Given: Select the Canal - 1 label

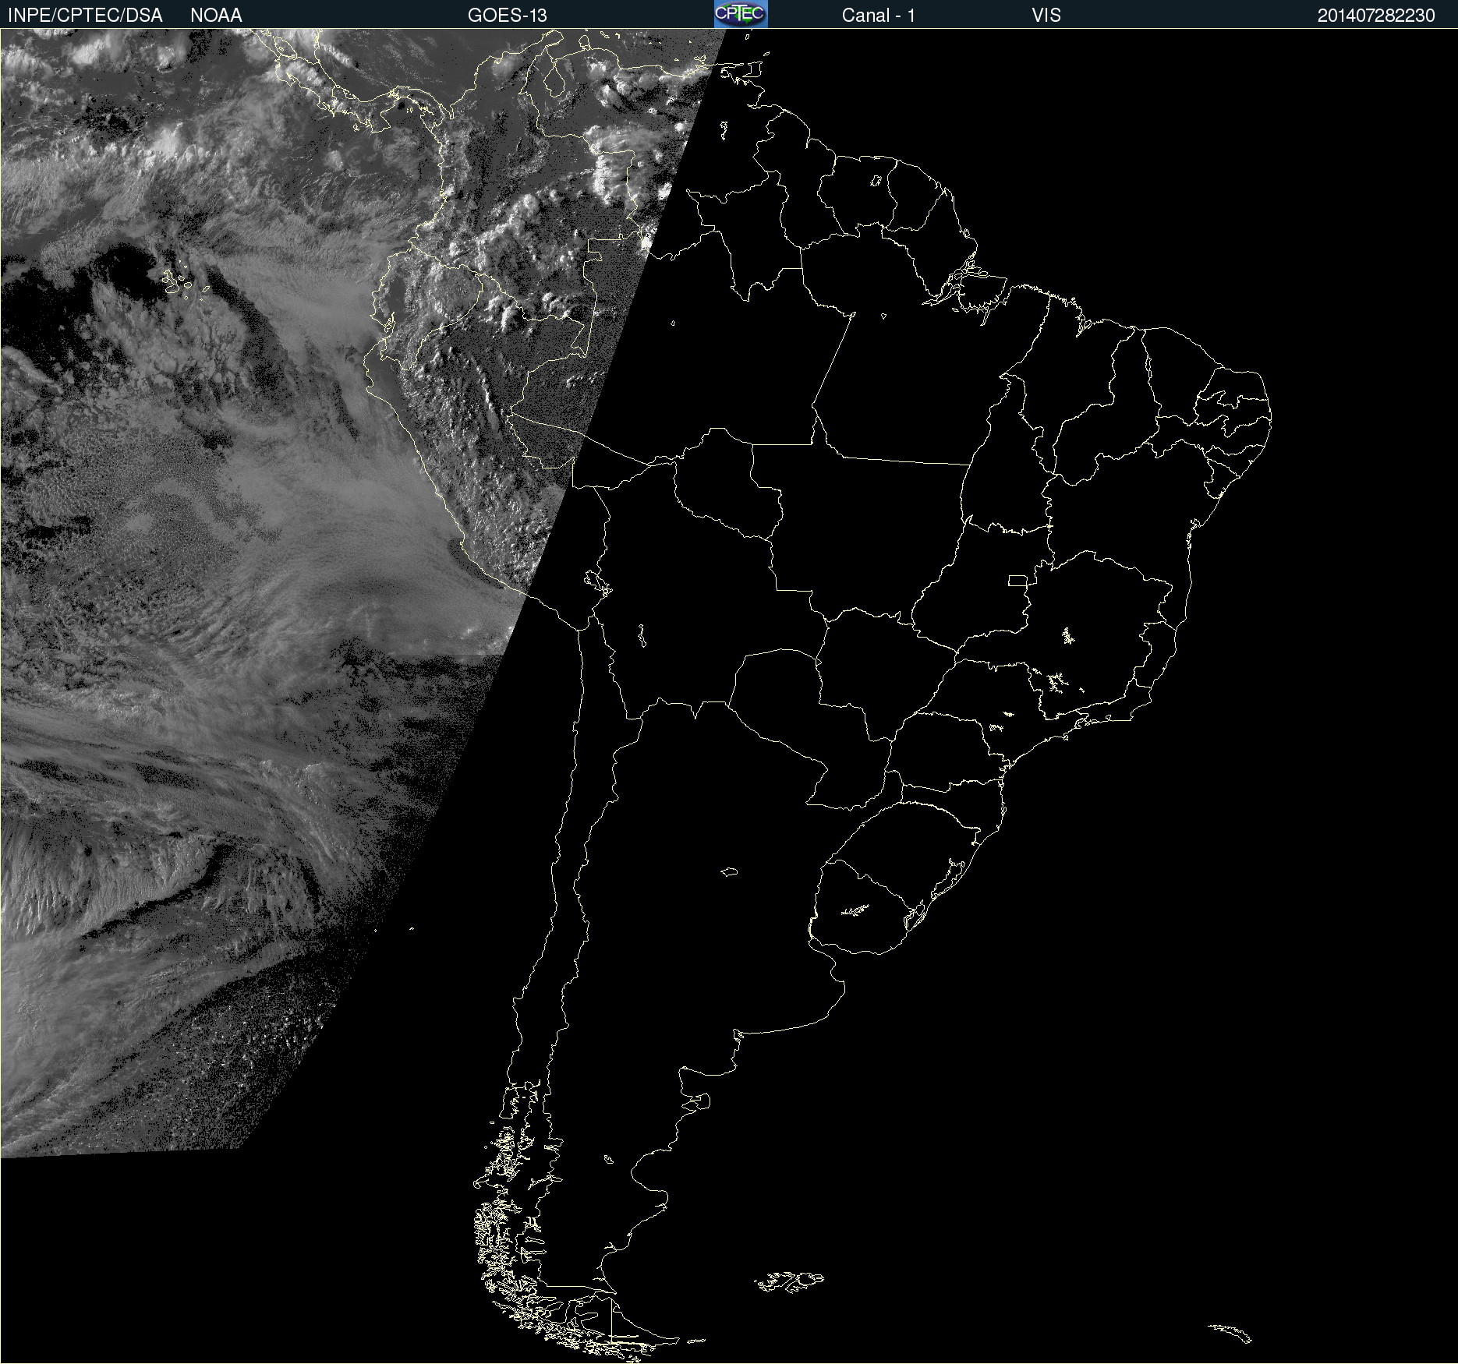Looking at the screenshot, I should click(878, 16).
